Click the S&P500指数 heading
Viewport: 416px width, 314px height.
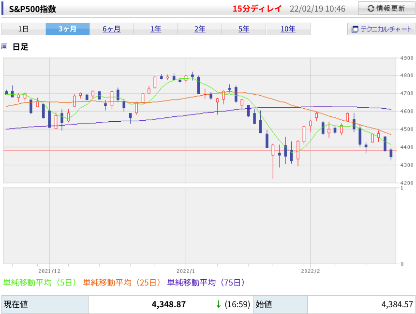click(32, 9)
